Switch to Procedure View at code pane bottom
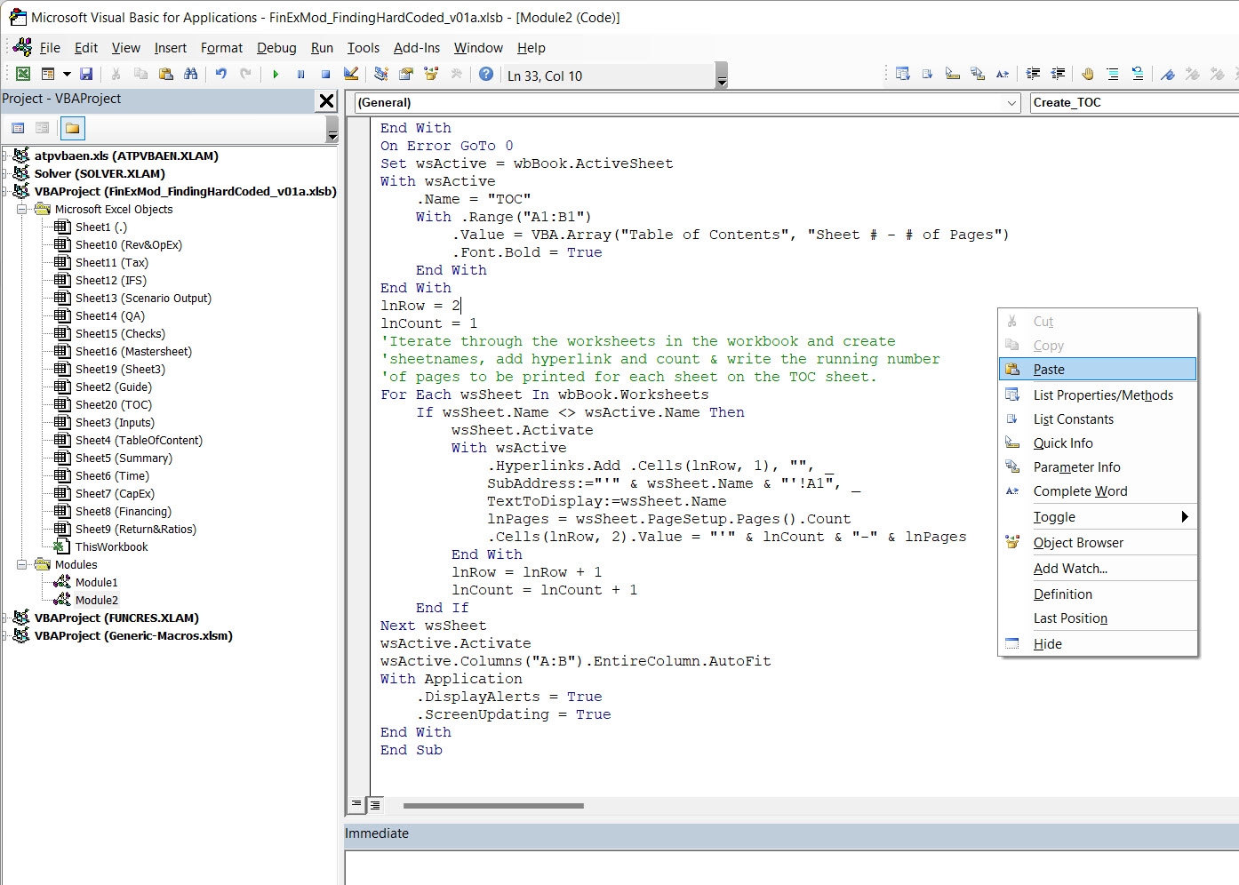 pyautogui.click(x=356, y=804)
